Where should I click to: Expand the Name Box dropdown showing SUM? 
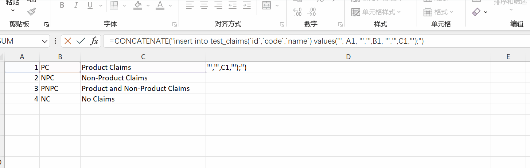pos(45,41)
